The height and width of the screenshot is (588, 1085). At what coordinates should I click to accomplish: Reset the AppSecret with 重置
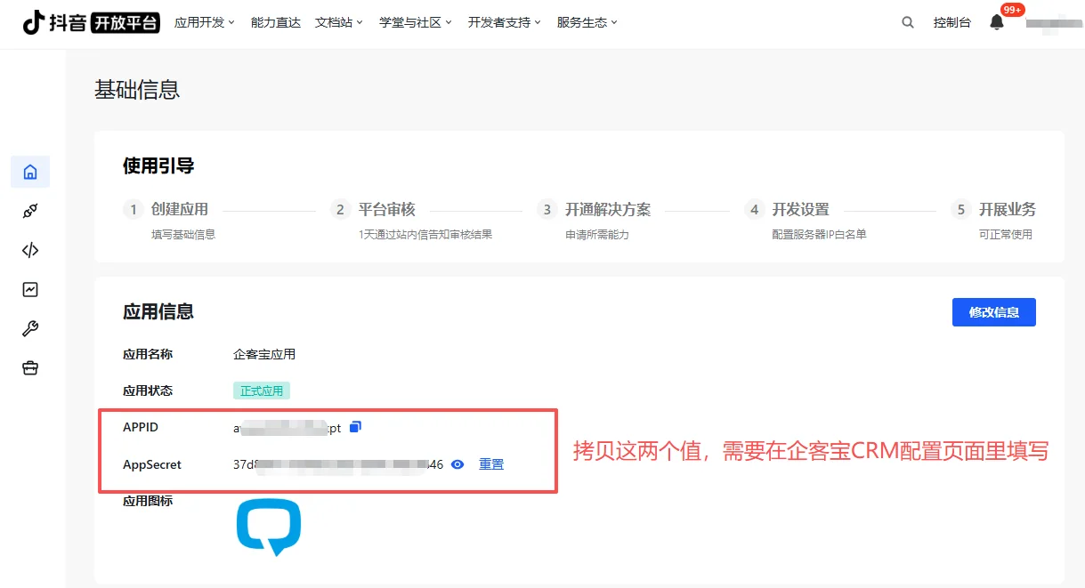(x=491, y=464)
